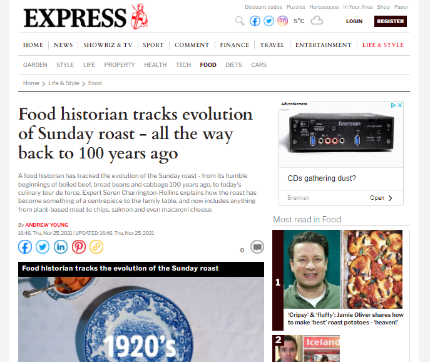The height and width of the screenshot is (362, 430).
Task: Navigate to SPORT section
Action: pos(153,45)
